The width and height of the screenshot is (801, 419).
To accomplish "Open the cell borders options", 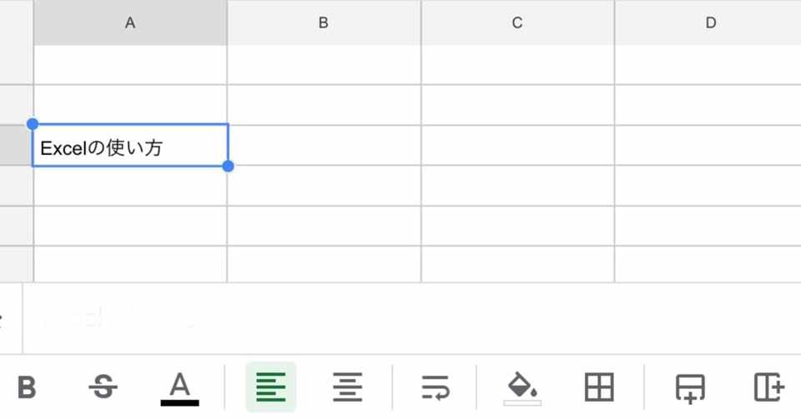I will point(599,387).
